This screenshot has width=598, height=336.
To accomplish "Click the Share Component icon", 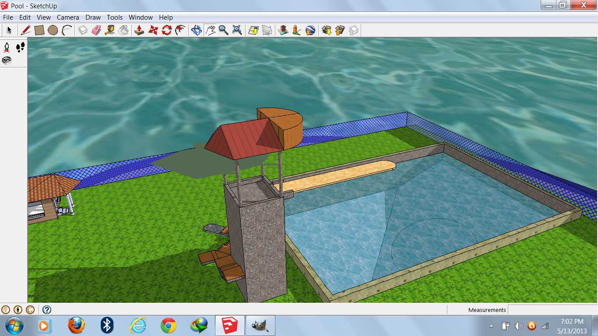I will [354, 30].
